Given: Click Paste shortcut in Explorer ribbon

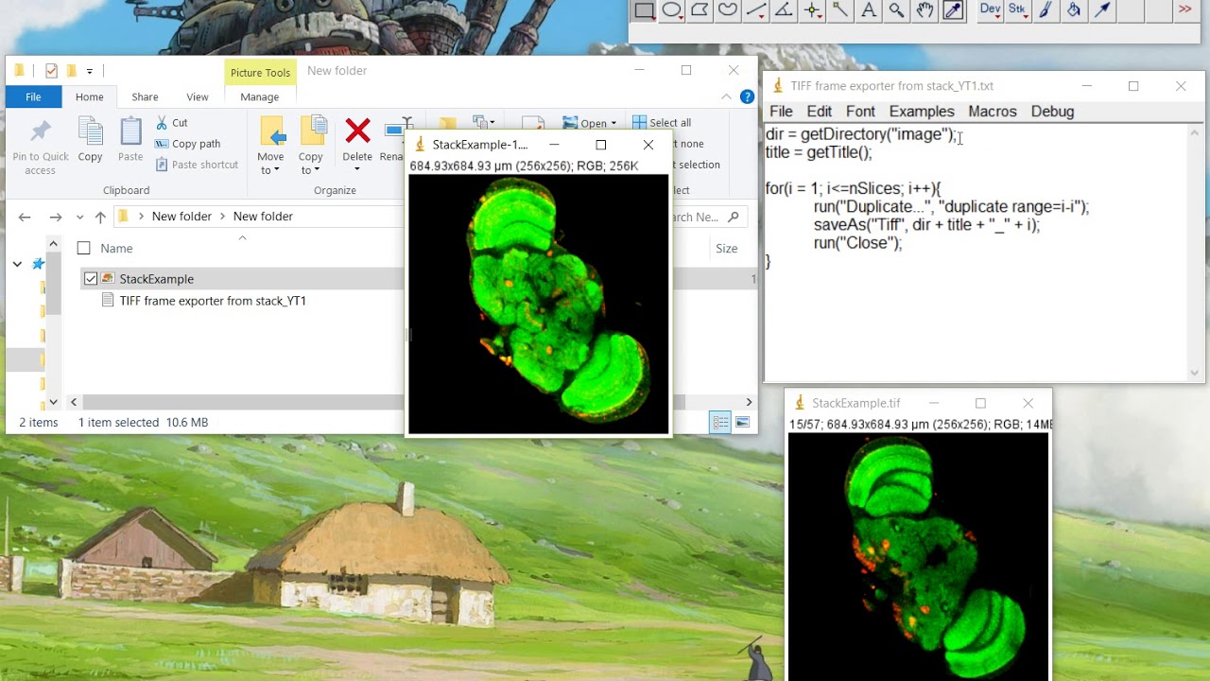Looking at the screenshot, I should point(197,165).
